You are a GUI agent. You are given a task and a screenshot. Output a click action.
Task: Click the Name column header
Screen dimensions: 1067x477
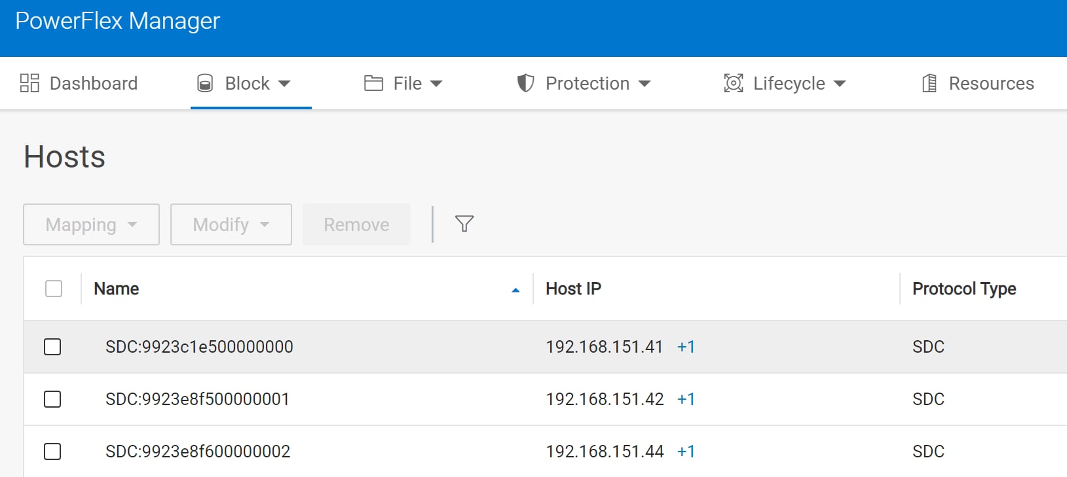[x=117, y=289]
